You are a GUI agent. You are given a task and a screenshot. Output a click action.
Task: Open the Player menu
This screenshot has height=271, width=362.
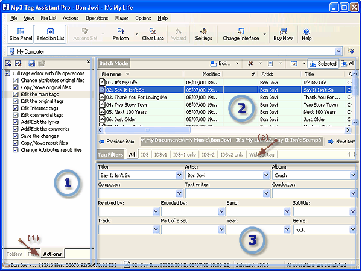pos(122,18)
